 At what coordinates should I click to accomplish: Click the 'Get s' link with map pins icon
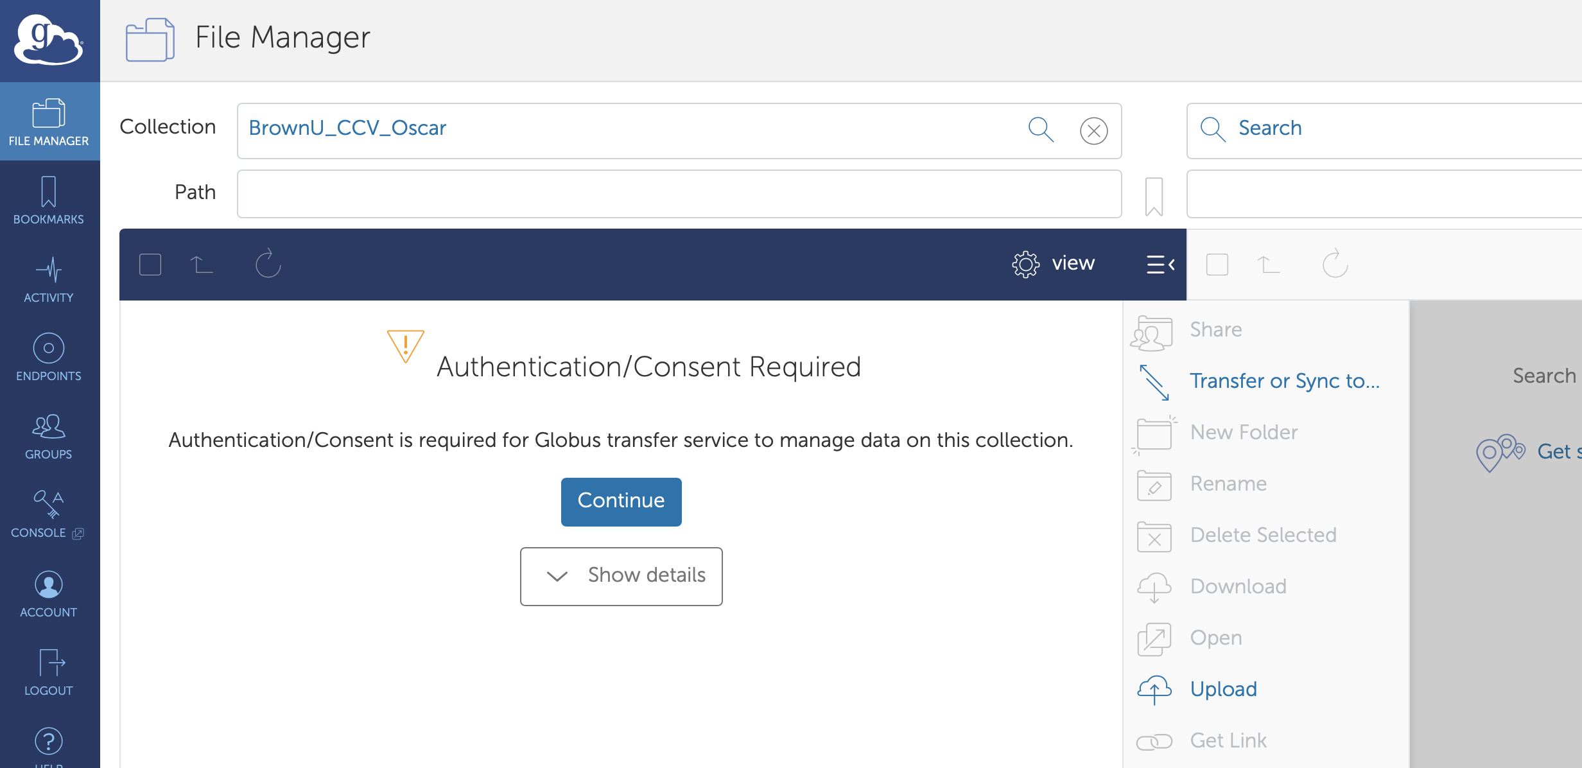pyautogui.click(x=1528, y=452)
